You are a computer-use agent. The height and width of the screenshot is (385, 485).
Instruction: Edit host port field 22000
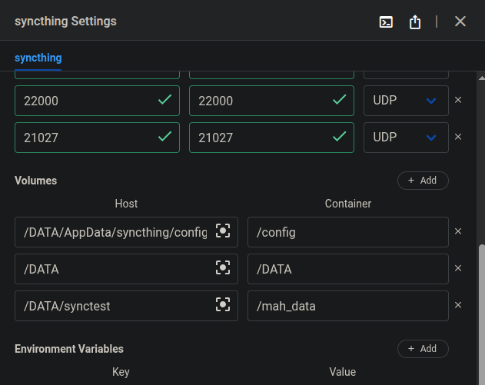(x=97, y=101)
